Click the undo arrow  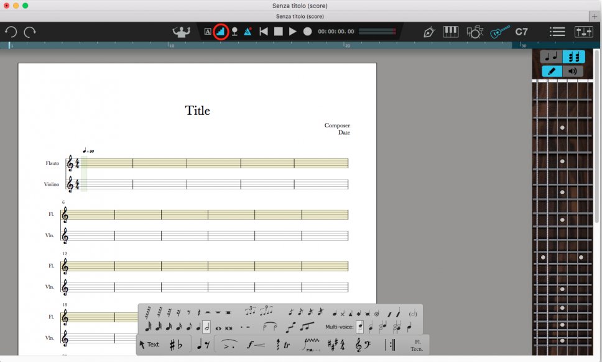[x=11, y=32]
